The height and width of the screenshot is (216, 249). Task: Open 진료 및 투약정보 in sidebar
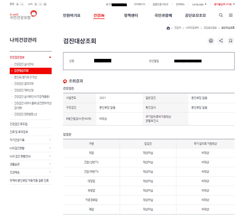click(19, 132)
